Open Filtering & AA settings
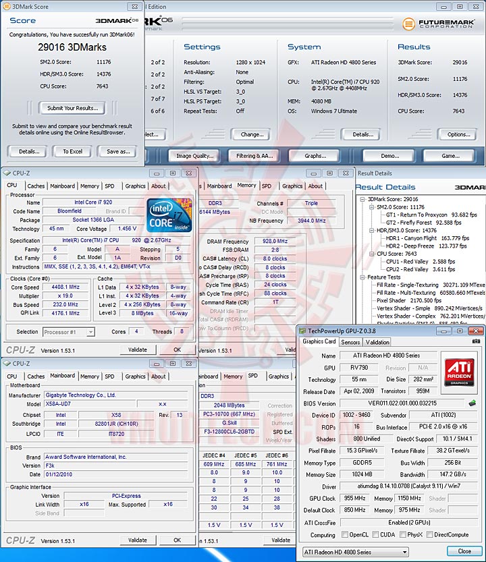 (254, 156)
